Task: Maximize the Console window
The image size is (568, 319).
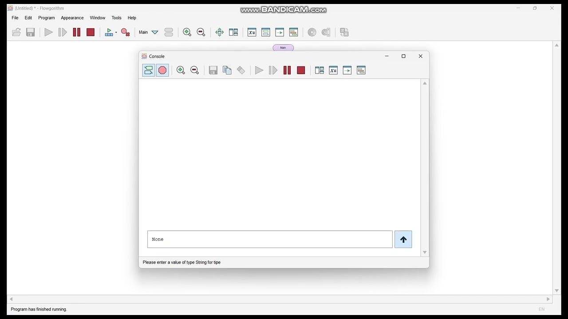Action: pyautogui.click(x=403, y=56)
